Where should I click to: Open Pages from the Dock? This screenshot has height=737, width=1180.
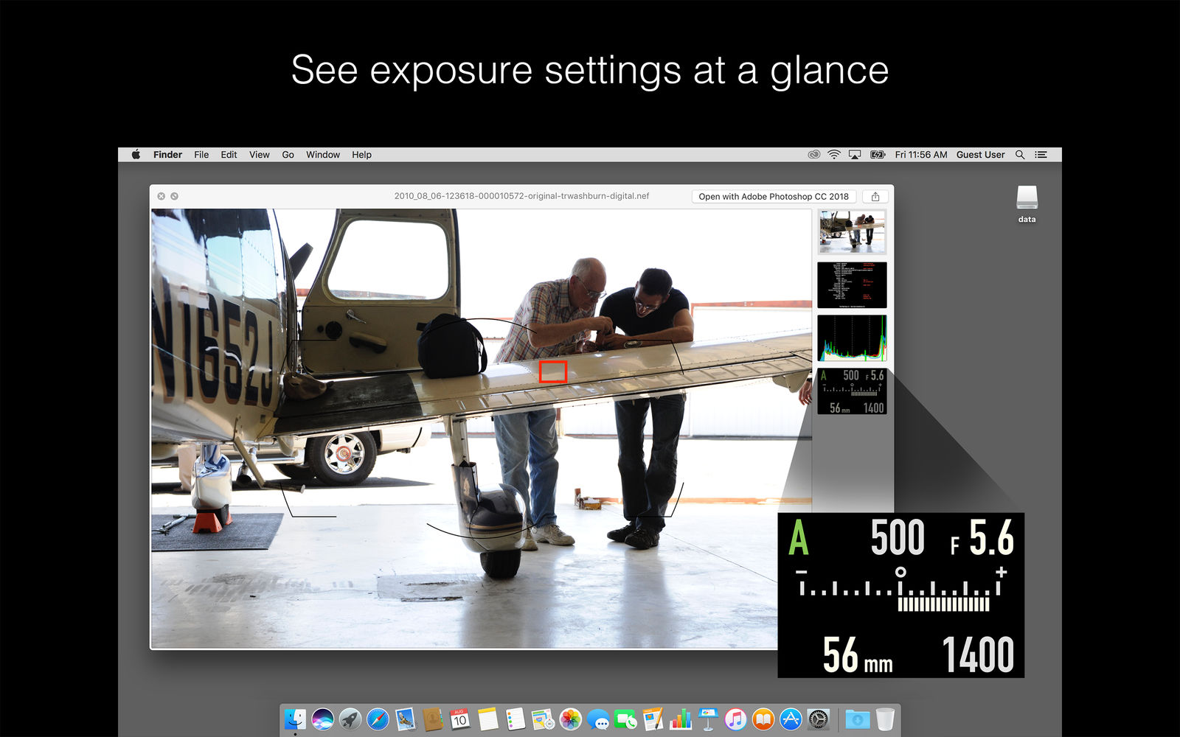[653, 719]
